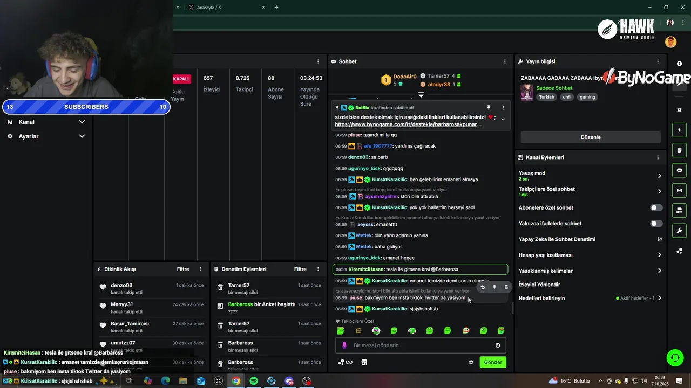Open Microsoft Edge from the taskbar
691x388 pixels.
click(165, 381)
